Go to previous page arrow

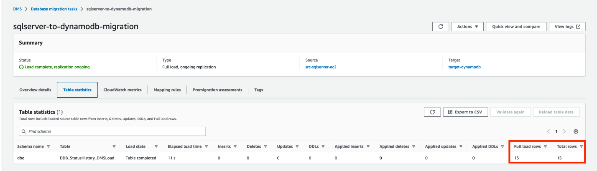(x=549, y=131)
